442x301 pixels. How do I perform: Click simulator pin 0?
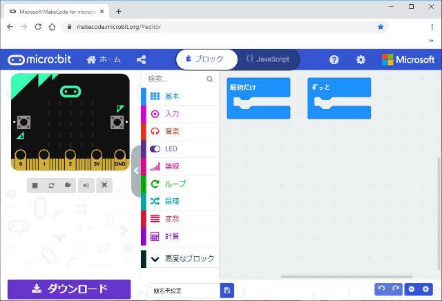21,159
